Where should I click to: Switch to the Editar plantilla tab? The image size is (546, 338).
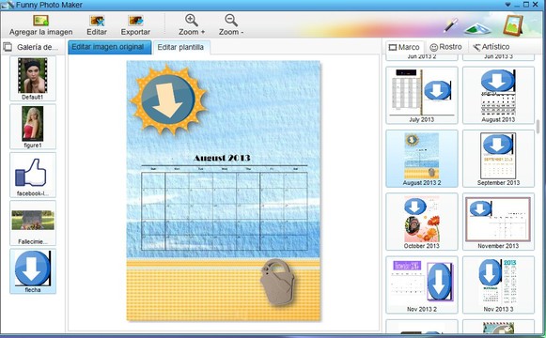coord(180,47)
